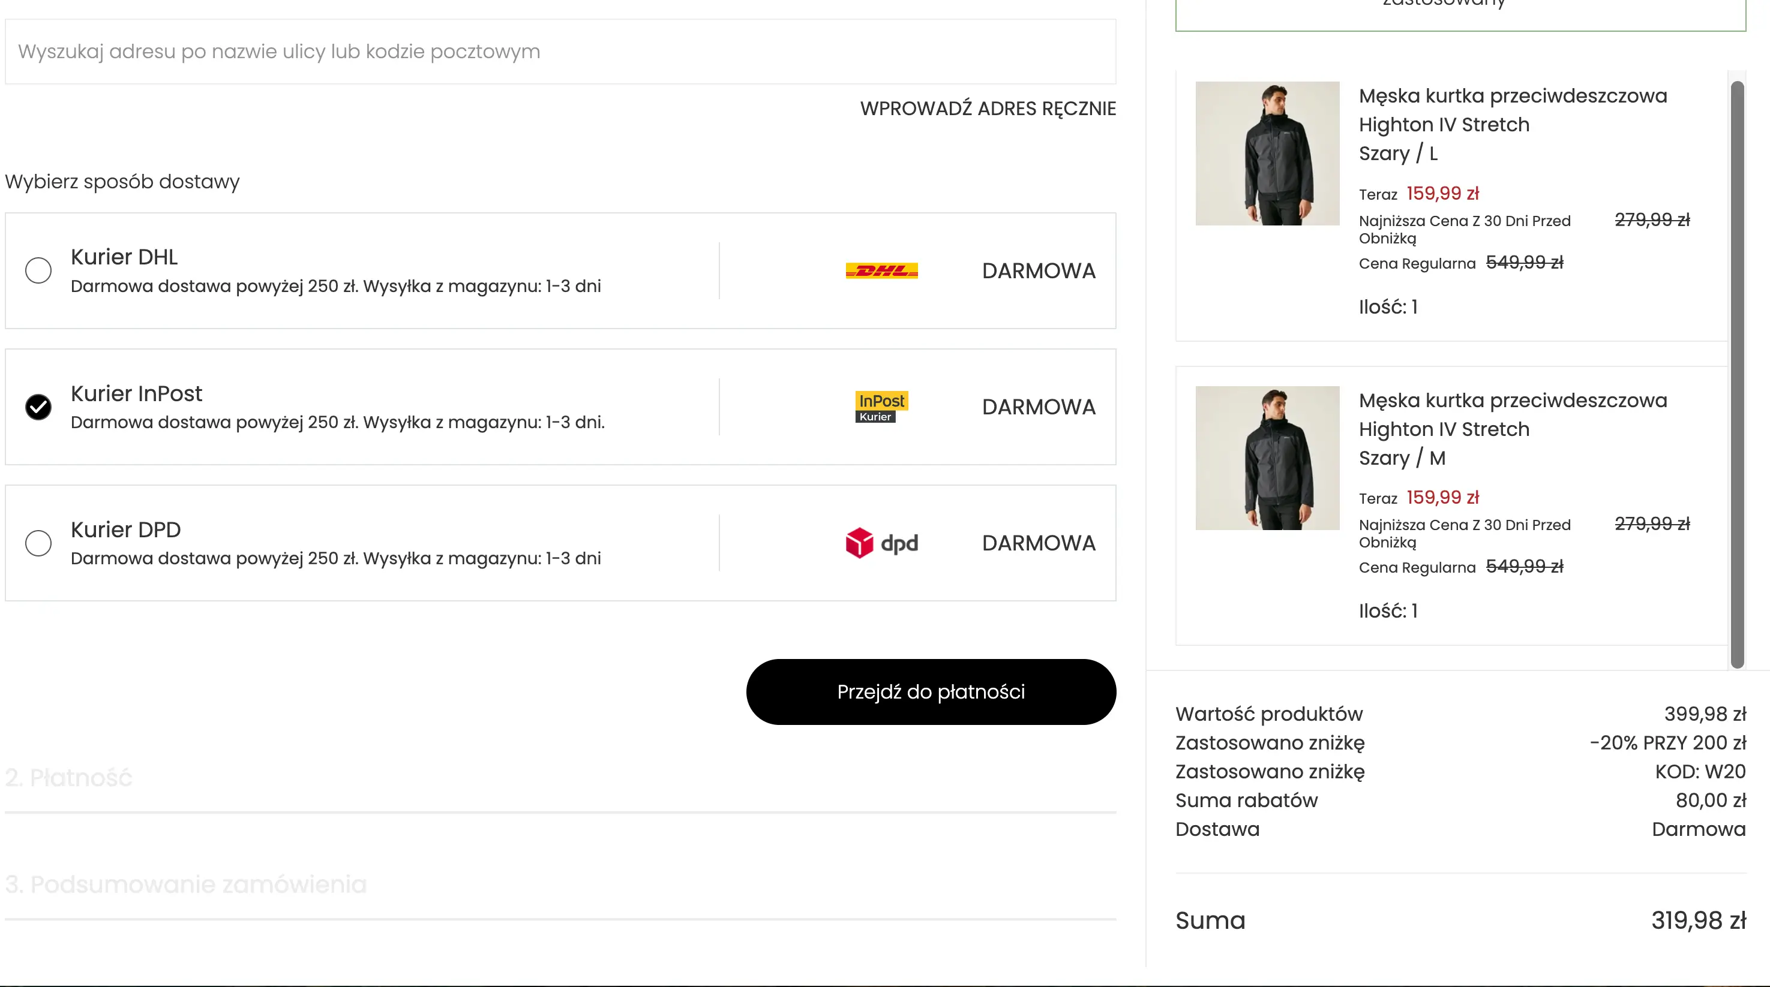Click the Kurier DHL delivery option title
Viewport: 1770px width, 987px height.
124,257
